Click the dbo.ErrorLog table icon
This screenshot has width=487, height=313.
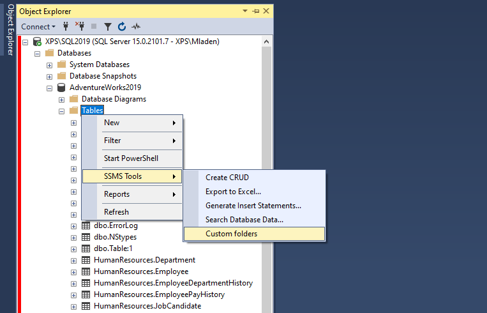click(x=86, y=225)
